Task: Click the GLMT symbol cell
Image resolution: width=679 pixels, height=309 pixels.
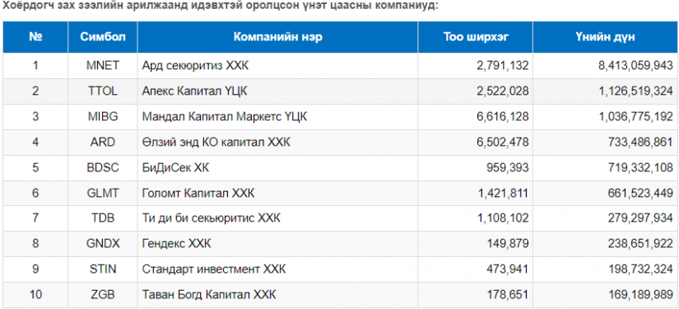Action: click(103, 194)
